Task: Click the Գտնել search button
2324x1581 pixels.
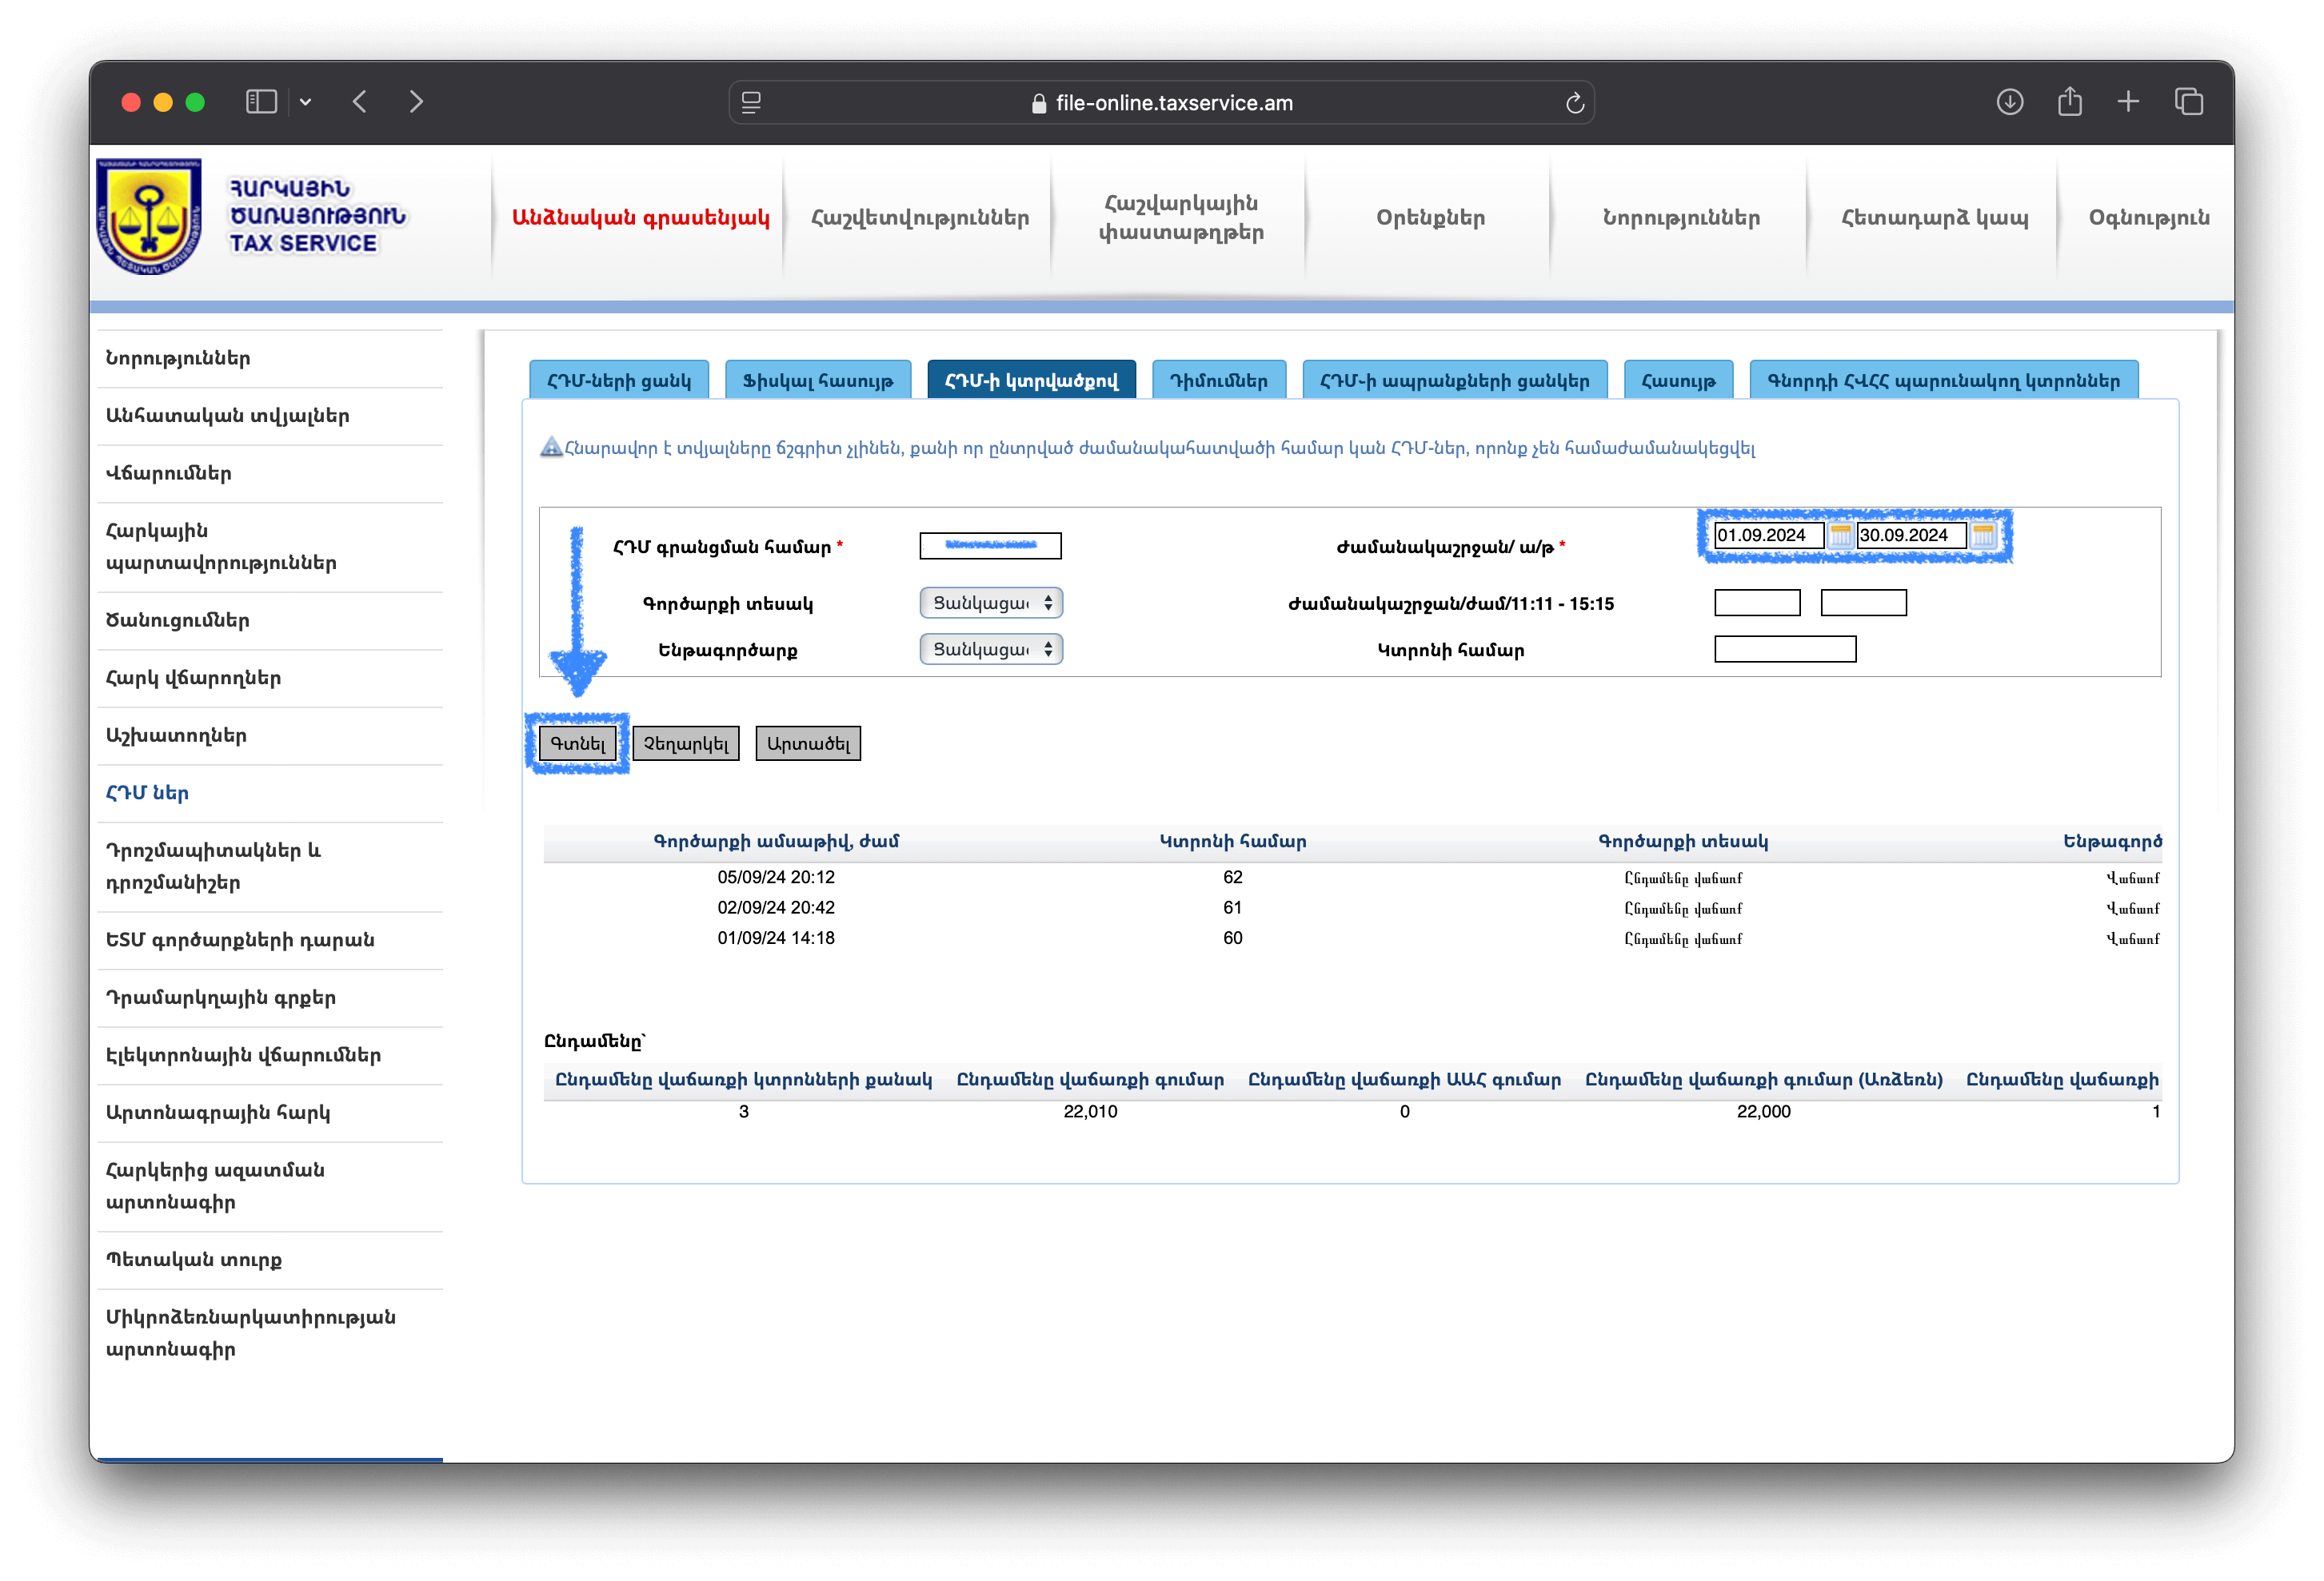Action: point(578,743)
